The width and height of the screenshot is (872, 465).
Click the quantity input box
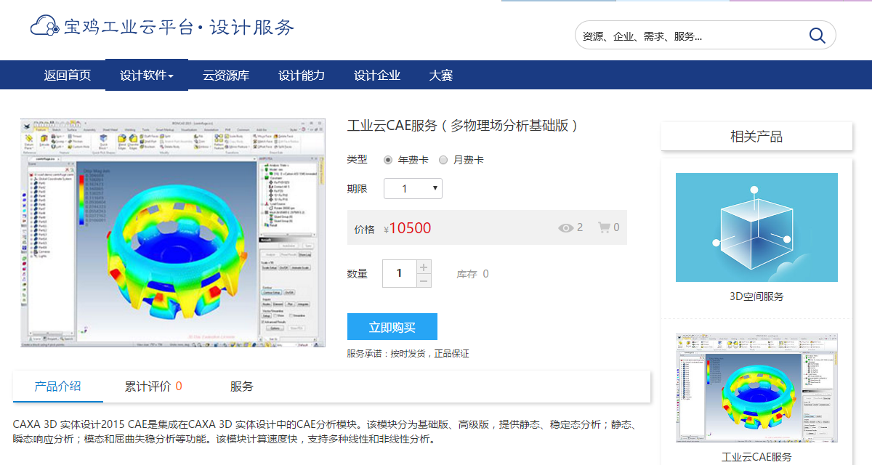[x=400, y=273]
